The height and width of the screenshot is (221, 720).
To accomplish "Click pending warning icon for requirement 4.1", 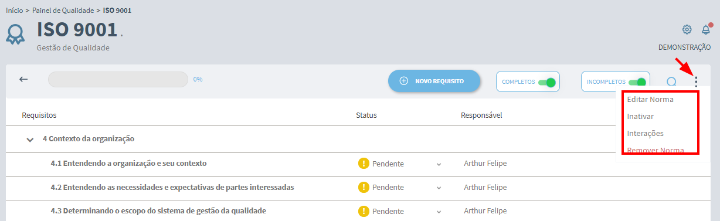I will (x=364, y=164).
